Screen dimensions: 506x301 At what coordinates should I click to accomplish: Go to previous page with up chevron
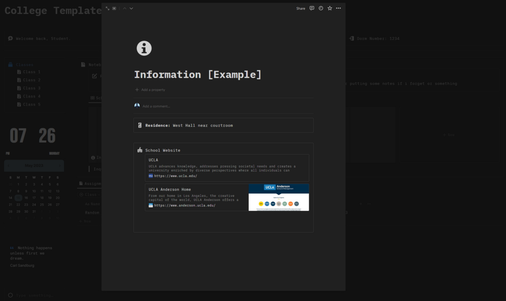point(124,9)
